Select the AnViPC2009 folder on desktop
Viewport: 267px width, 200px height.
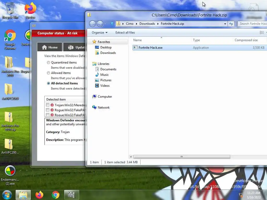(10, 91)
